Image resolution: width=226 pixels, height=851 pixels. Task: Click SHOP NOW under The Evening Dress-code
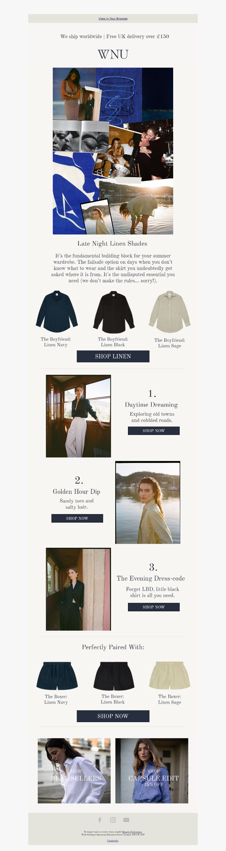tap(154, 607)
